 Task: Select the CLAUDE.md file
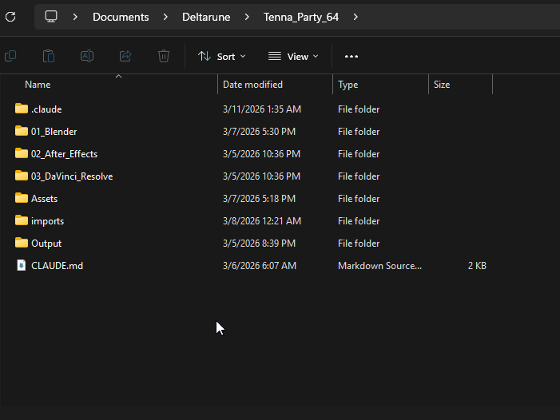pyautogui.click(x=57, y=266)
